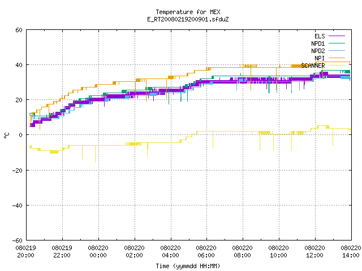Select the filename E_RT20080219200901.sfduZ subtitle

pos(188,19)
